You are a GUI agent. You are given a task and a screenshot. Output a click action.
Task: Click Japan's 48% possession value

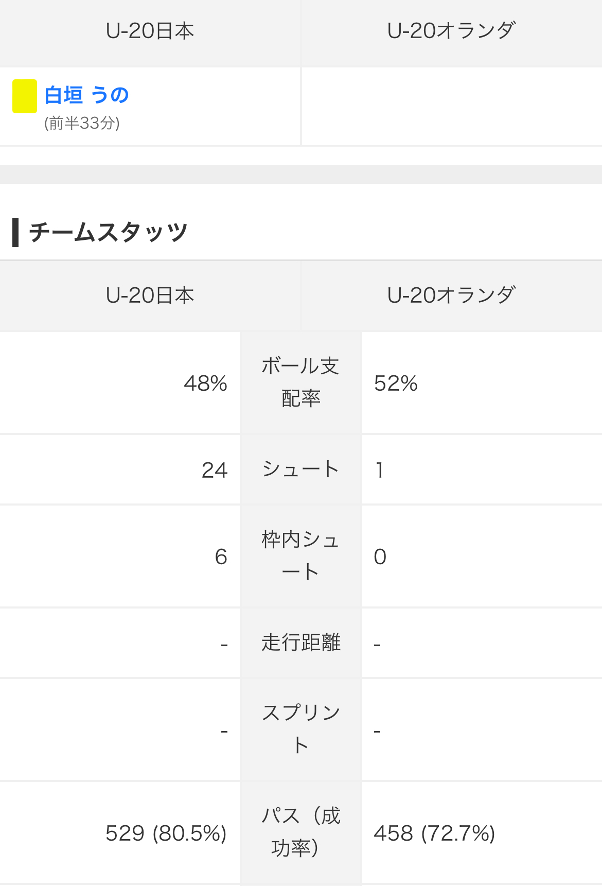pos(205,384)
